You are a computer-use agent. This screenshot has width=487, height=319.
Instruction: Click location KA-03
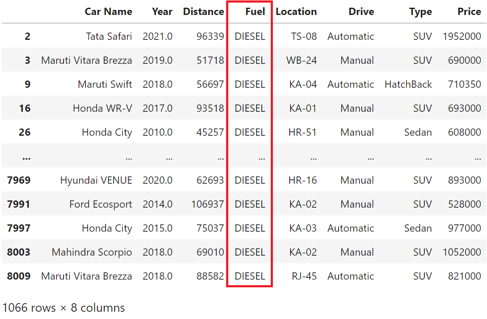pos(303,229)
